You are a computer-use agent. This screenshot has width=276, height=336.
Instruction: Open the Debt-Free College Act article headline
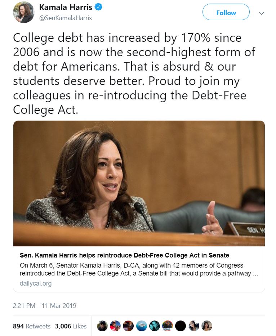coord(124,255)
